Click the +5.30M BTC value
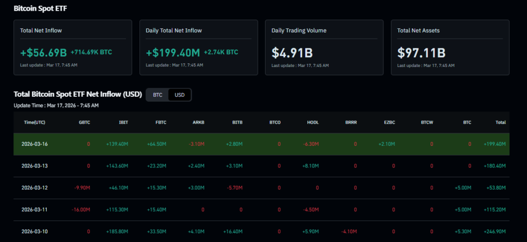 coord(462,231)
